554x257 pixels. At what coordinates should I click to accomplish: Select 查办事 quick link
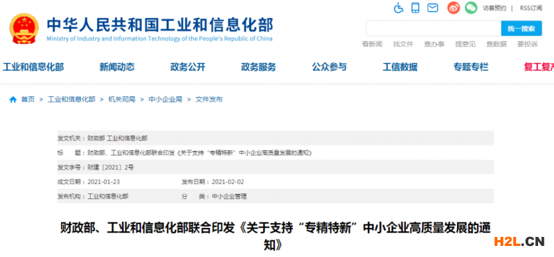click(x=434, y=44)
